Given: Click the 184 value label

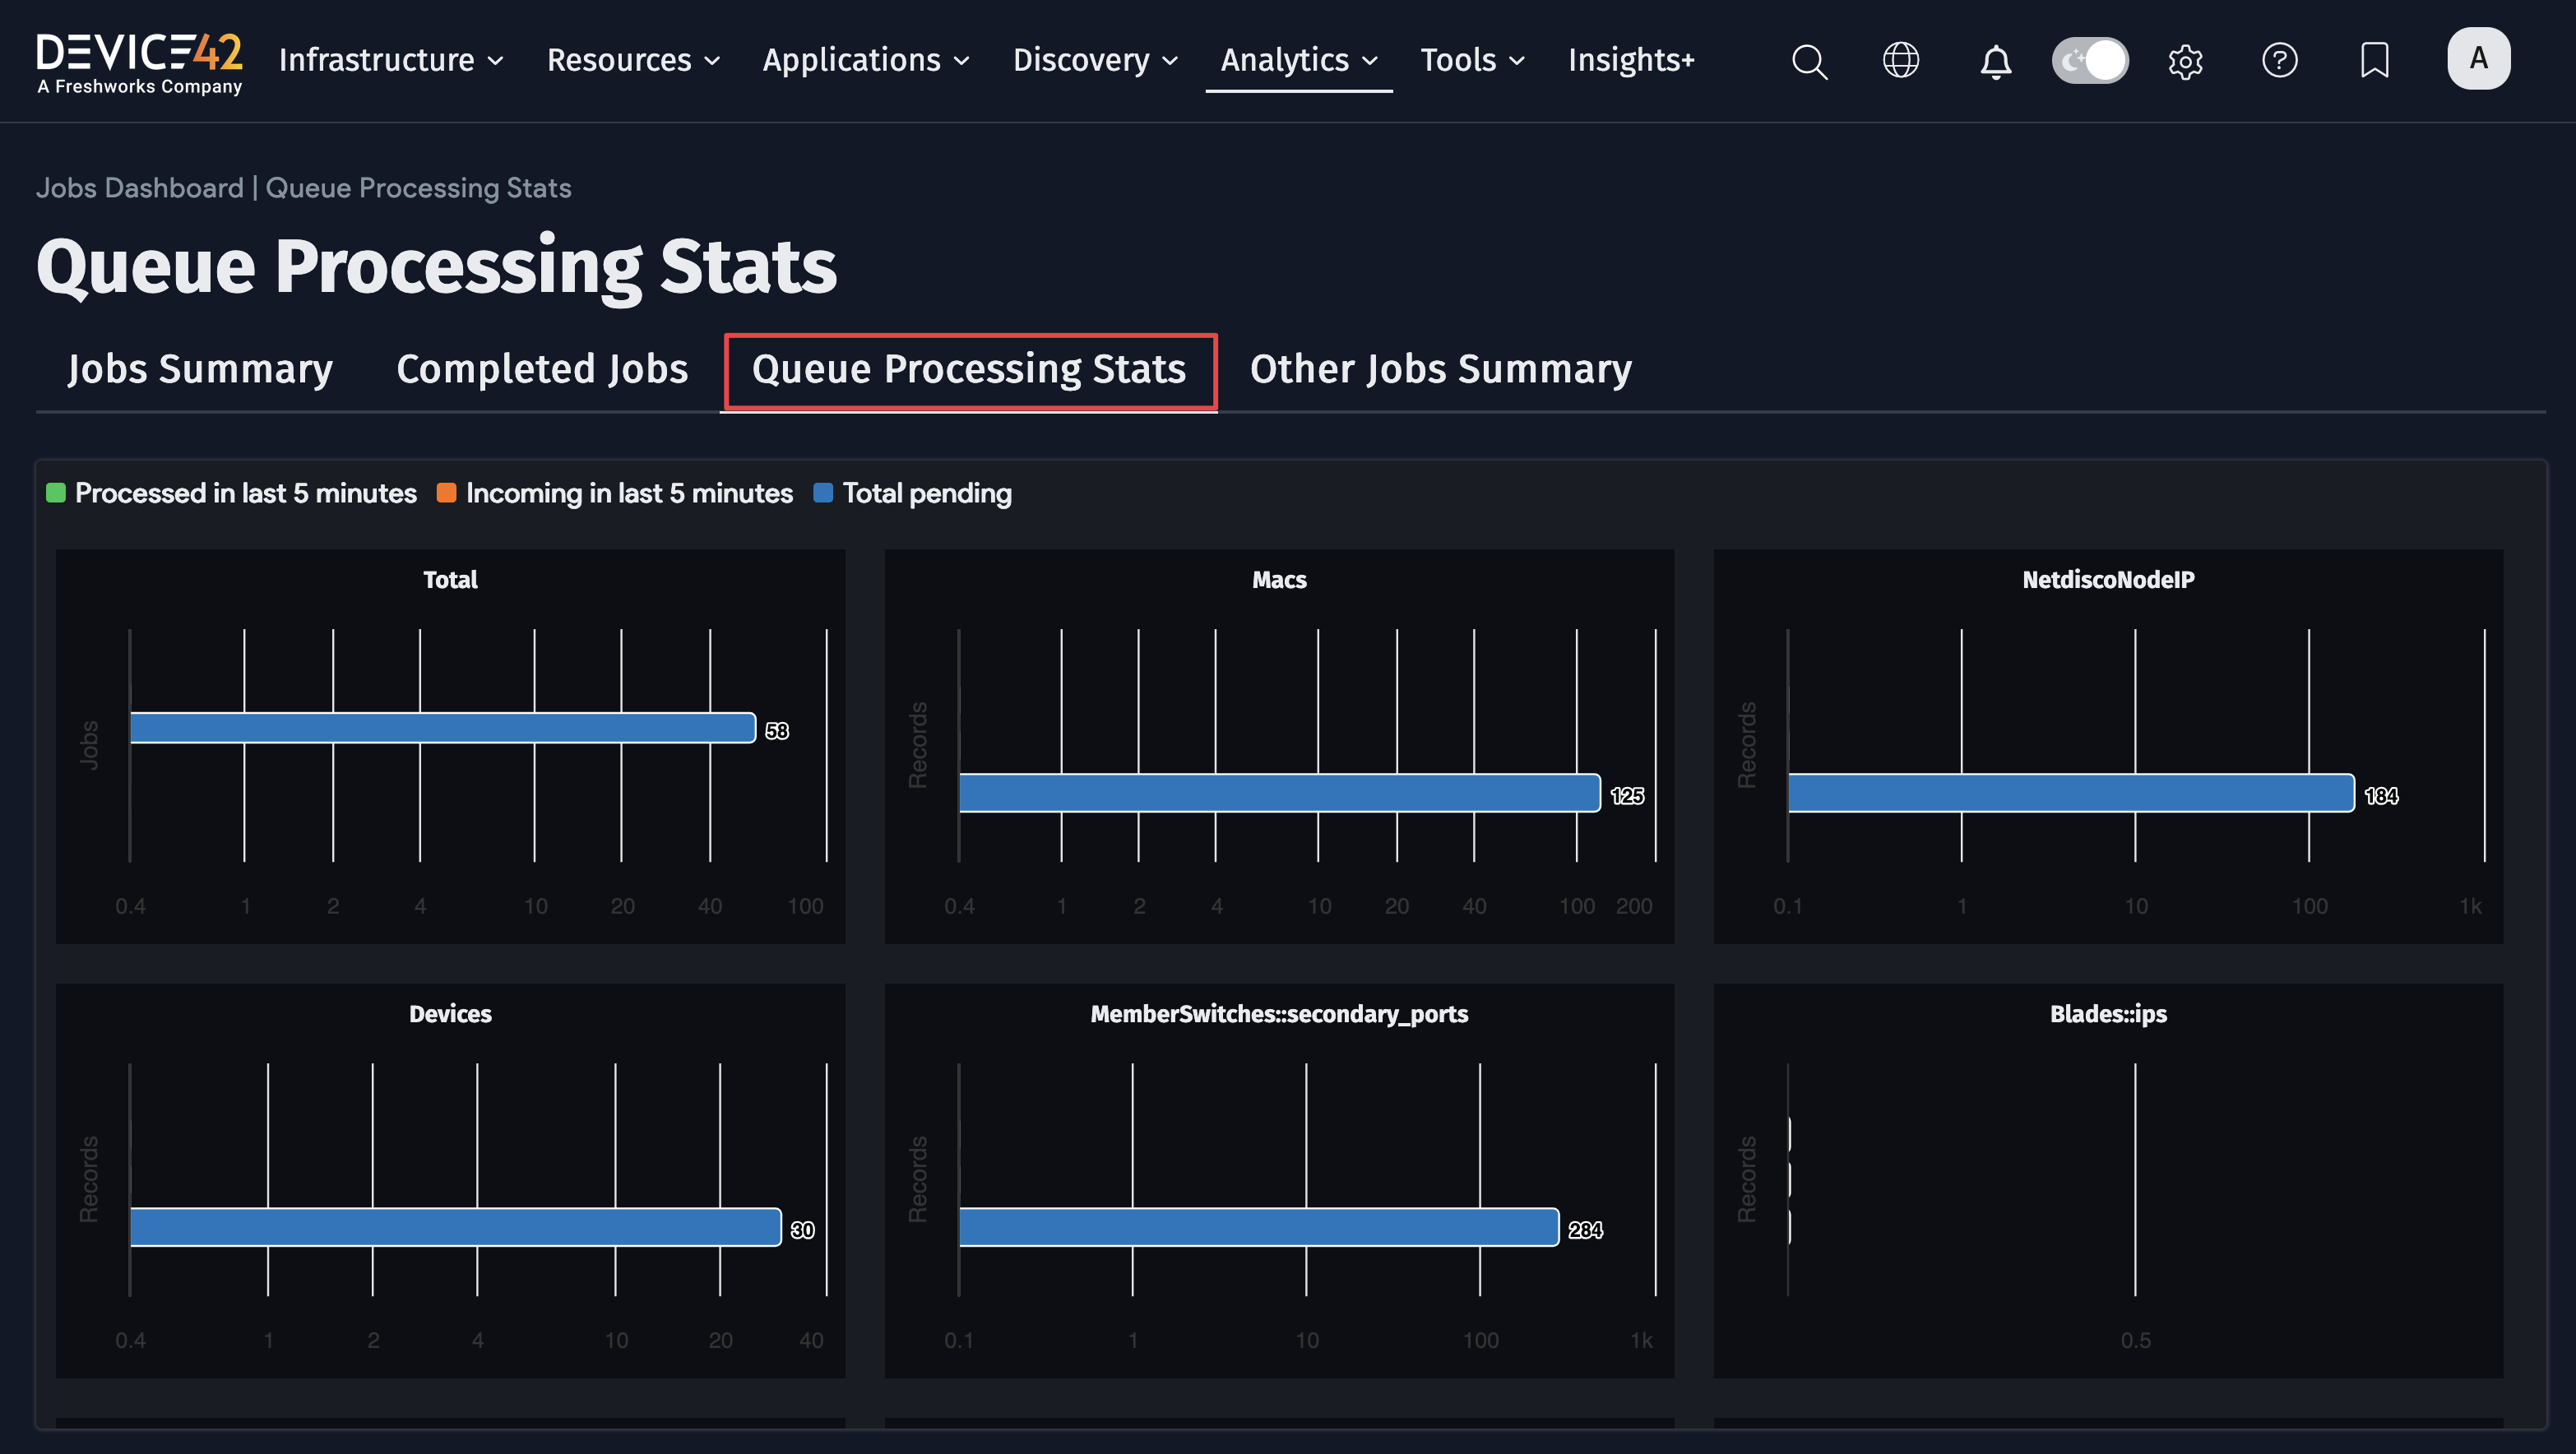Looking at the screenshot, I should pos(2381,796).
